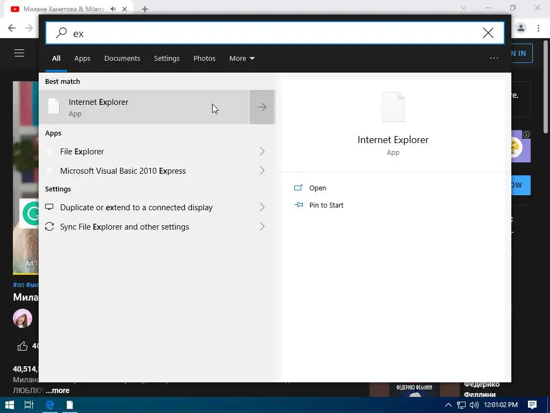This screenshot has width=550, height=413.
Task: Expand the File Explorer result chevron
Action: tap(262, 151)
